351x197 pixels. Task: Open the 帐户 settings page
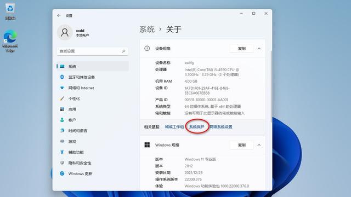[93, 120]
